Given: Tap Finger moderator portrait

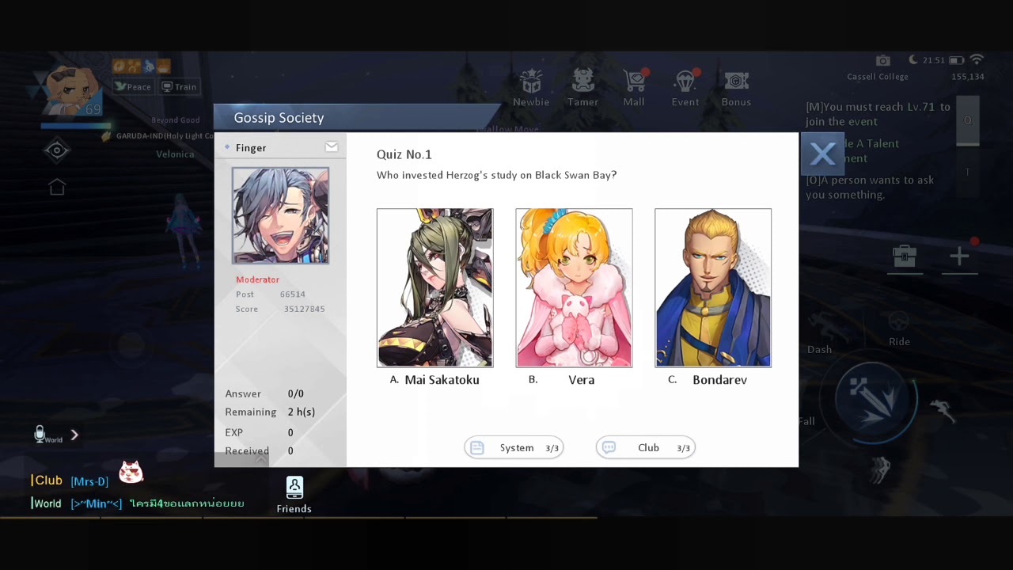Looking at the screenshot, I should coord(280,215).
